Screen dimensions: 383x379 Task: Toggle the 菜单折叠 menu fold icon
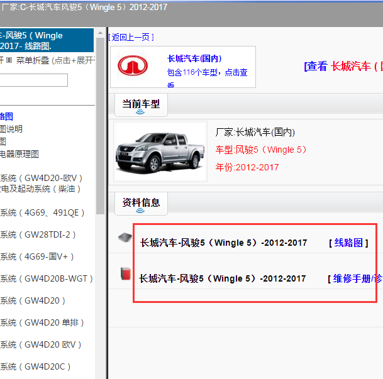pyautogui.click(x=9, y=60)
